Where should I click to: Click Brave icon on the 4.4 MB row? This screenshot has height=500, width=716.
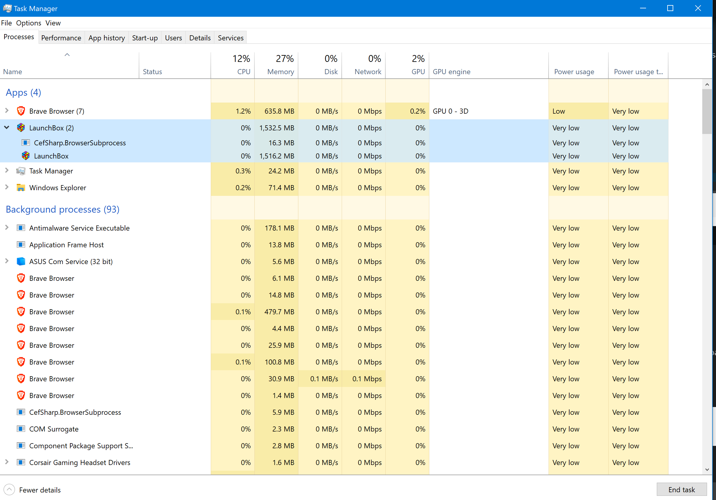point(21,328)
